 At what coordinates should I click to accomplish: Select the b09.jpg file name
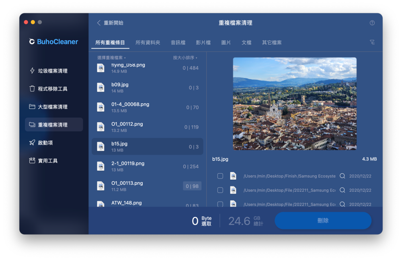coord(120,85)
